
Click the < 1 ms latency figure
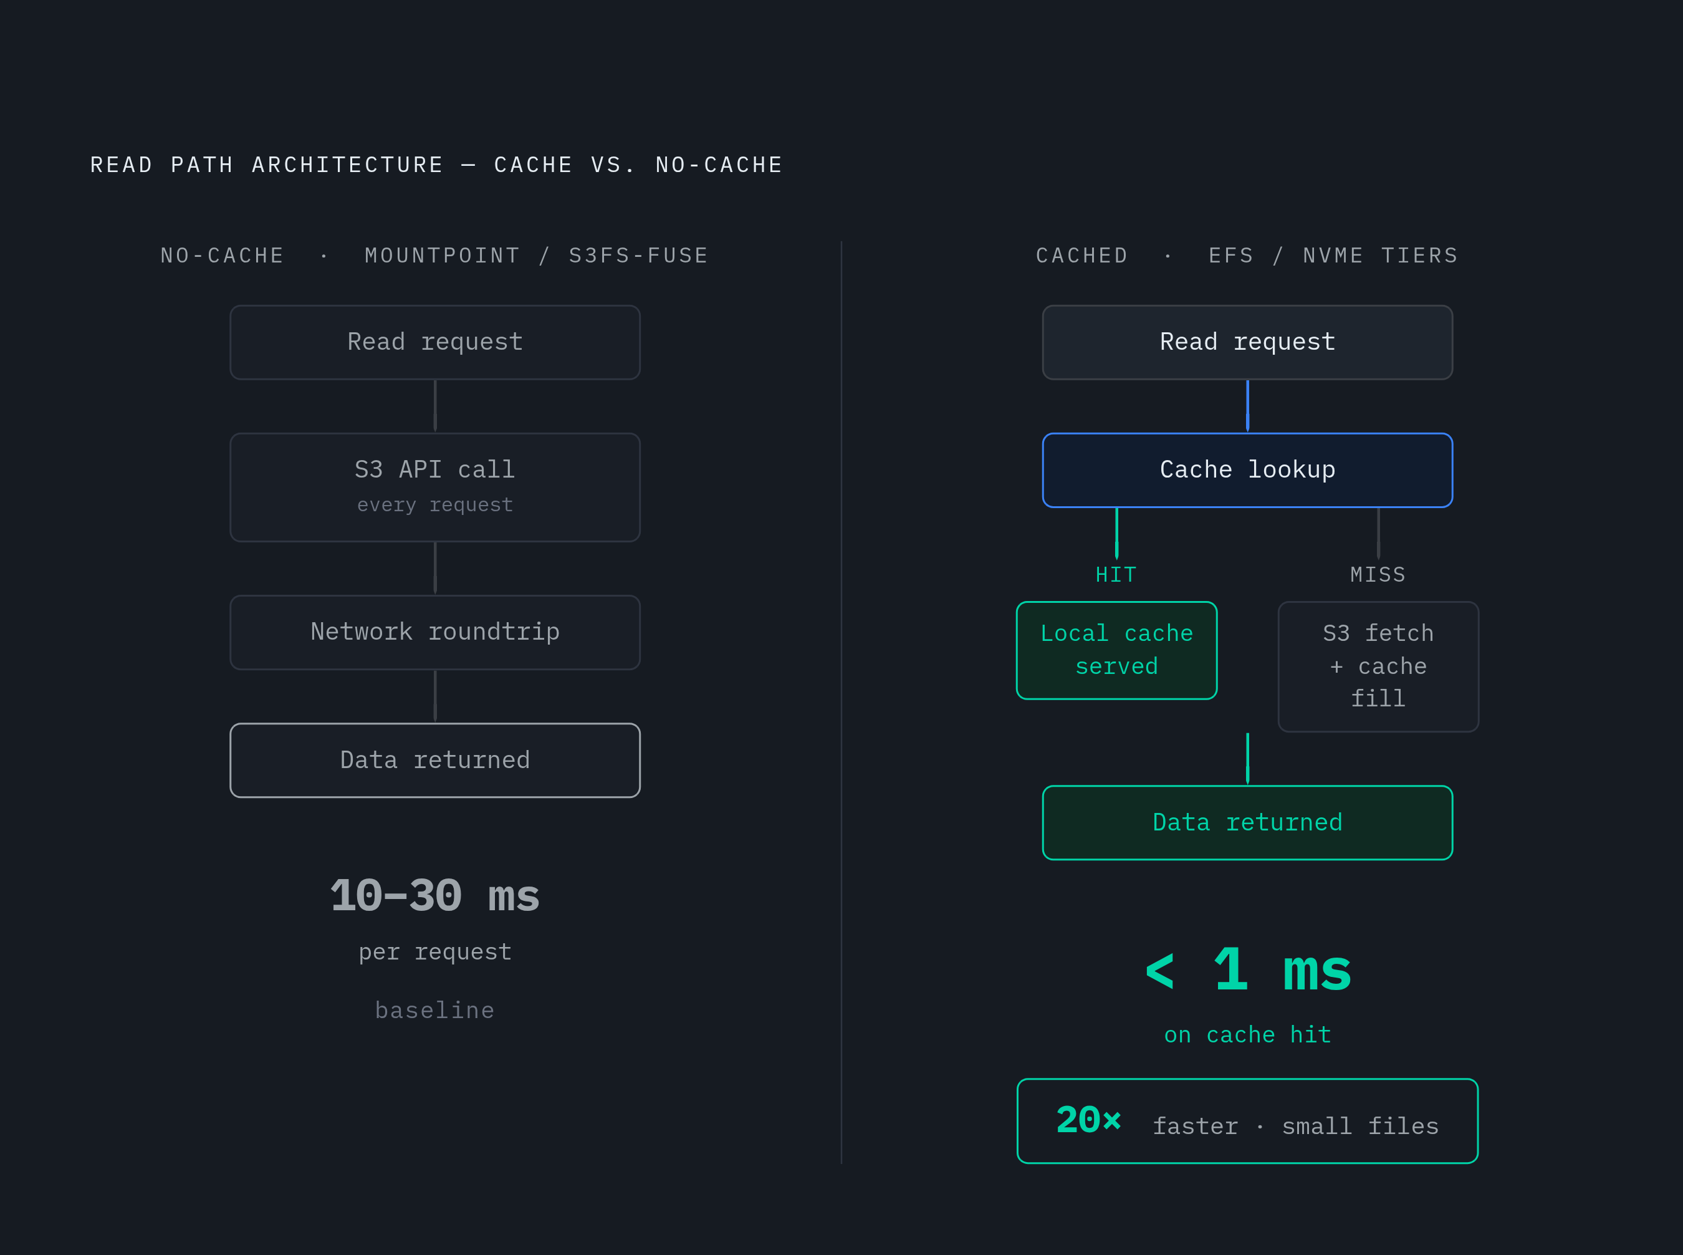pyautogui.click(x=1248, y=970)
